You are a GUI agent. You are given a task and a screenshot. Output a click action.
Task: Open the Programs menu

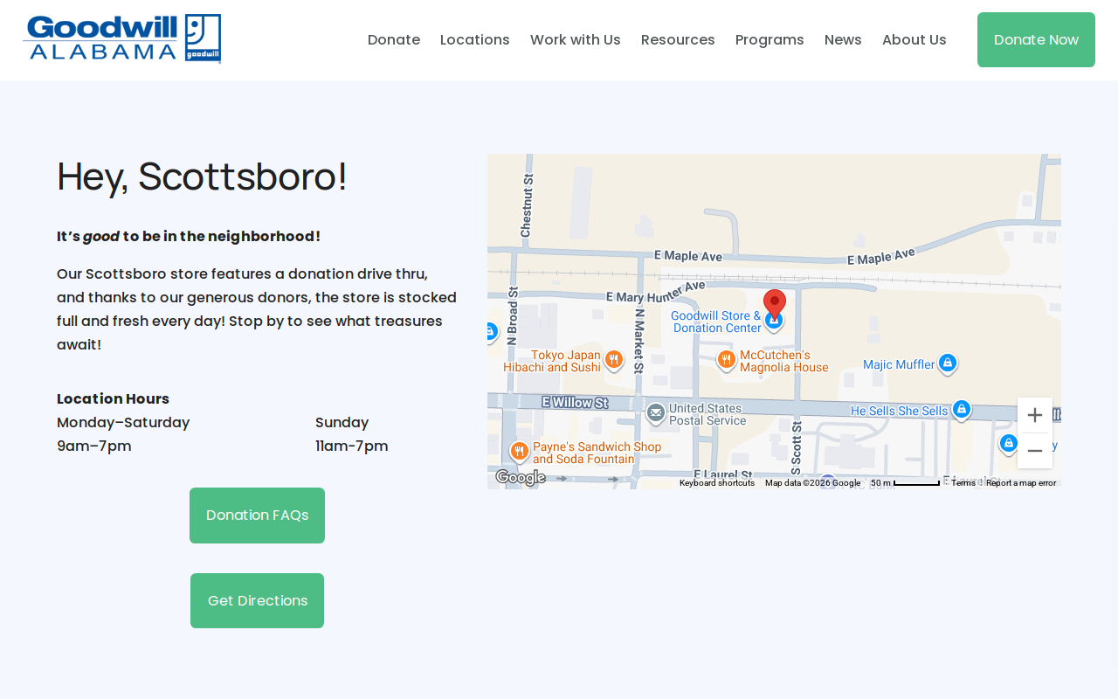[769, 40]
